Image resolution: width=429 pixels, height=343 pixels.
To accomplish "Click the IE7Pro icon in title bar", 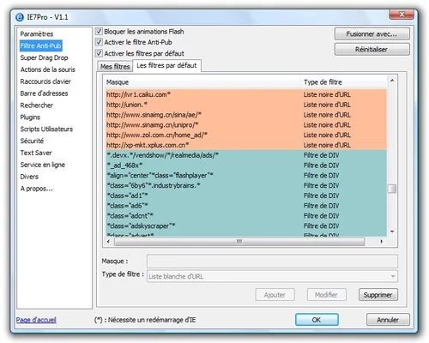I will point(19,17).
